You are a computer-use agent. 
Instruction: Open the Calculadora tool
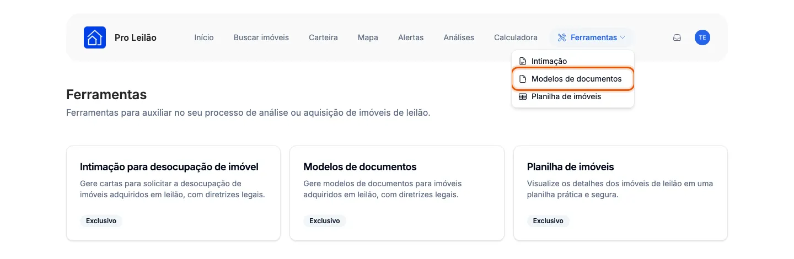(516, 37)
